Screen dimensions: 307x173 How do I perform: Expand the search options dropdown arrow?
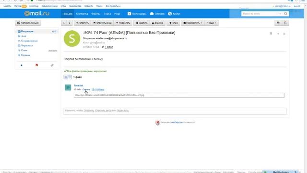(280, 14)
